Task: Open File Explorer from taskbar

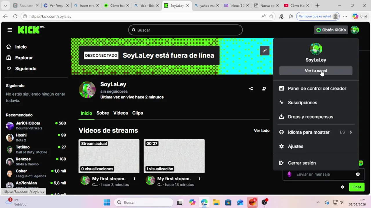Action: (x=216, y=202)
